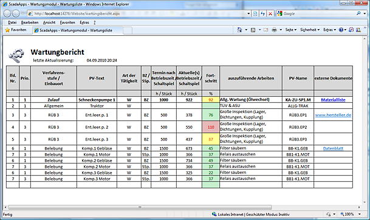Click the Refresh page icon
The width and height of the screenshot is (370, 220).
tap(263, 14)
